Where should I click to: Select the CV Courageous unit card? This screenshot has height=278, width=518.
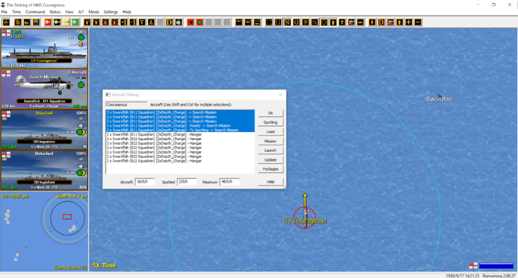44,48
